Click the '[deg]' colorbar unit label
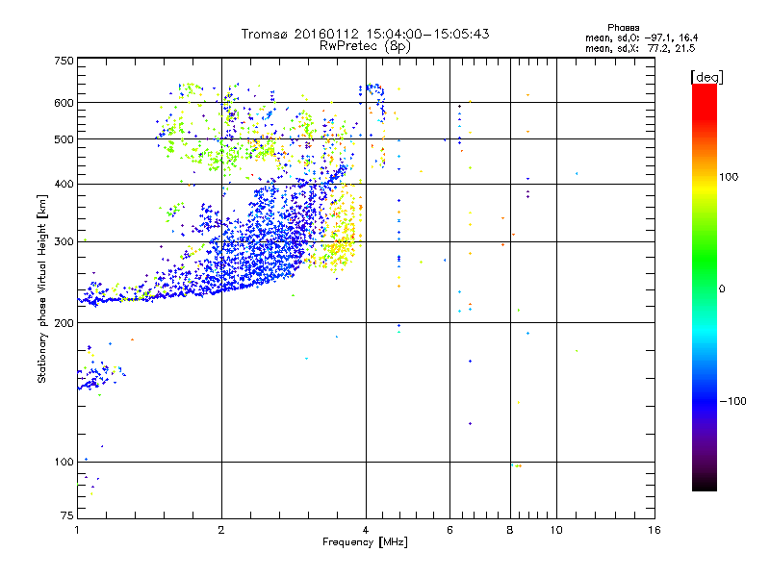 pyautogui.click(x=706, y=77)
